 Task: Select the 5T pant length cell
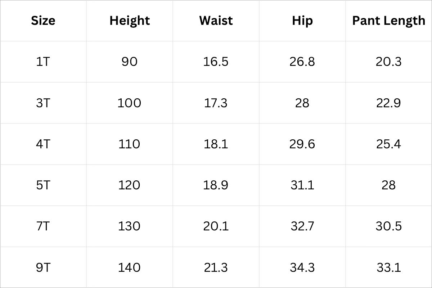[x=388, y=185]
